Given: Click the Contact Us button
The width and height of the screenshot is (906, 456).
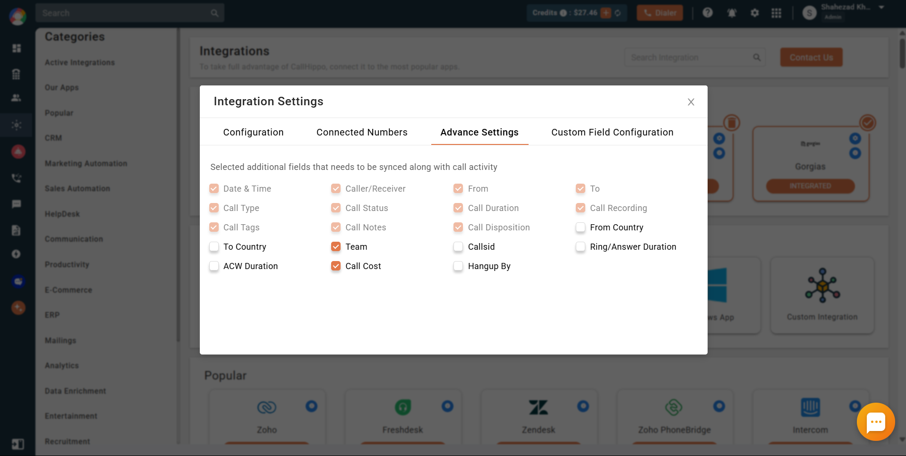Looking at the screenshot, I should pos(811,58).
